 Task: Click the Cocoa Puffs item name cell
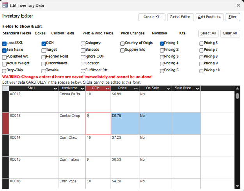(x=72, y=102)
